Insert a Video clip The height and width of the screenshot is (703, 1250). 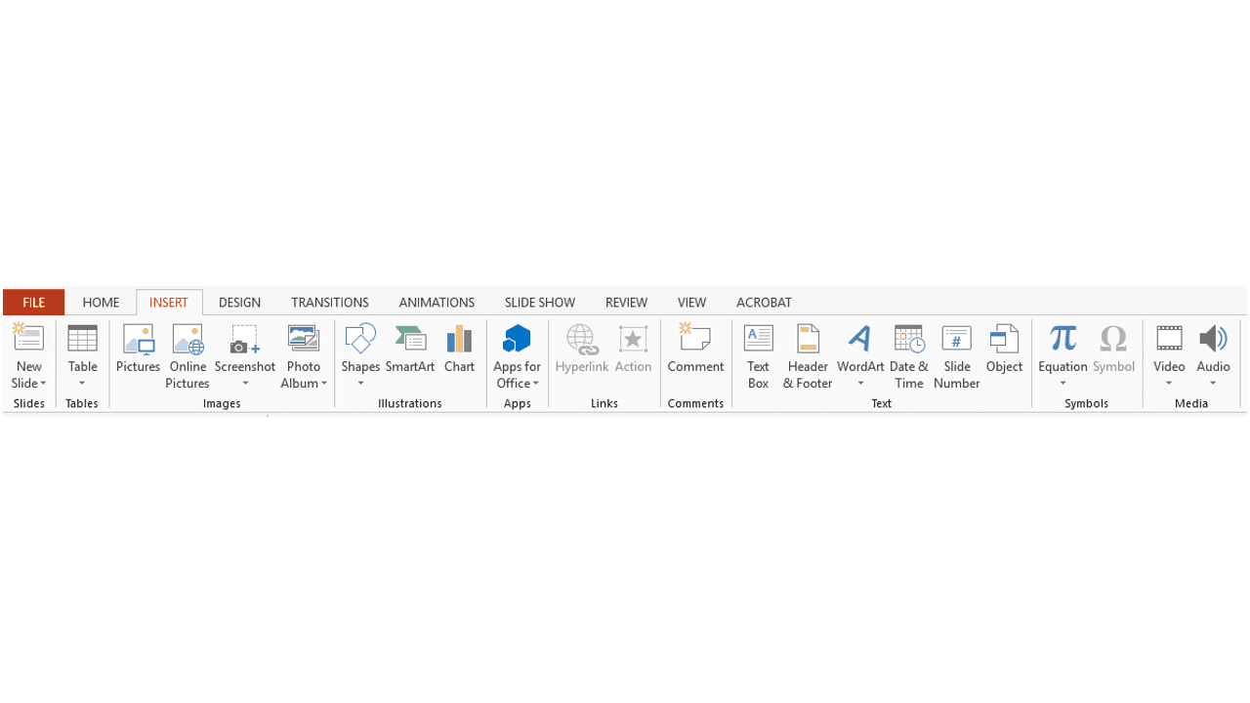[x=1169, y=353]
